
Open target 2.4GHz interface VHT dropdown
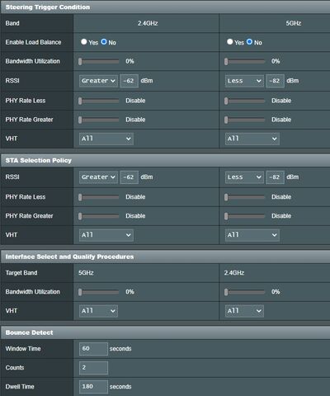244,311
